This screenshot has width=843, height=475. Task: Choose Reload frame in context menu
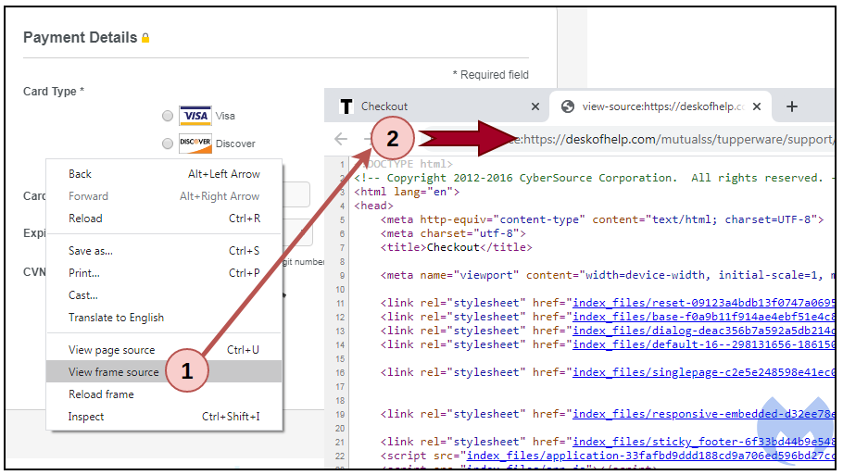101,394
